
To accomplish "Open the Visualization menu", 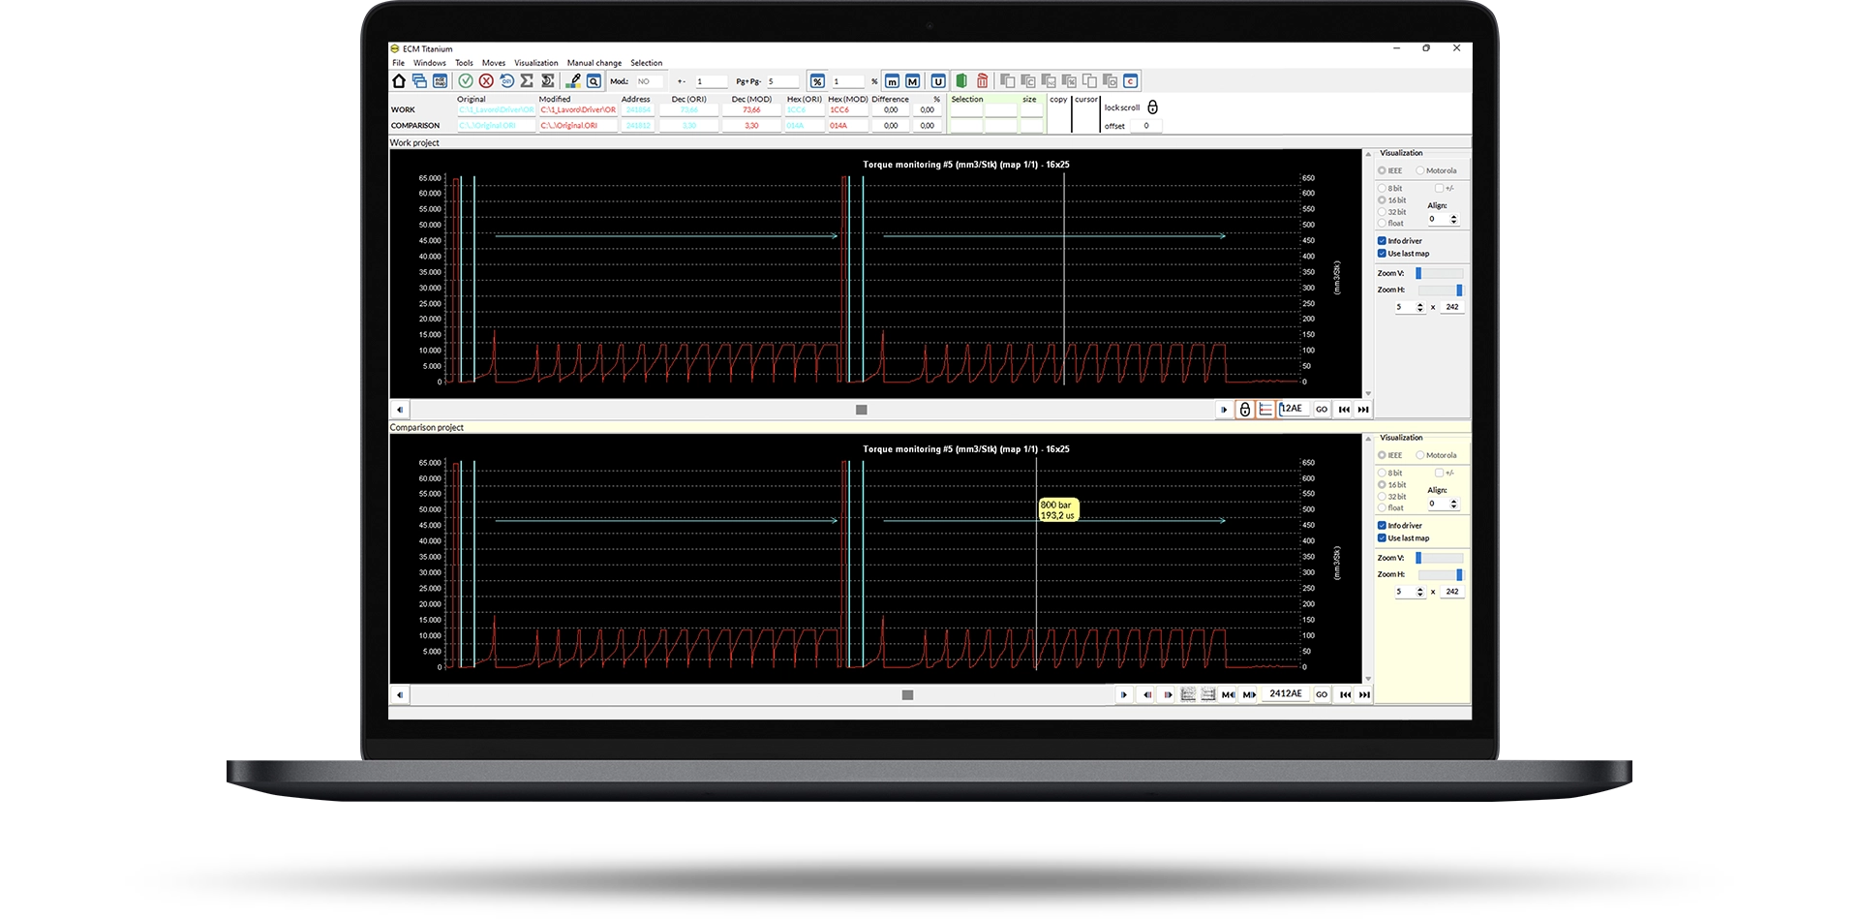I will 535,63.
